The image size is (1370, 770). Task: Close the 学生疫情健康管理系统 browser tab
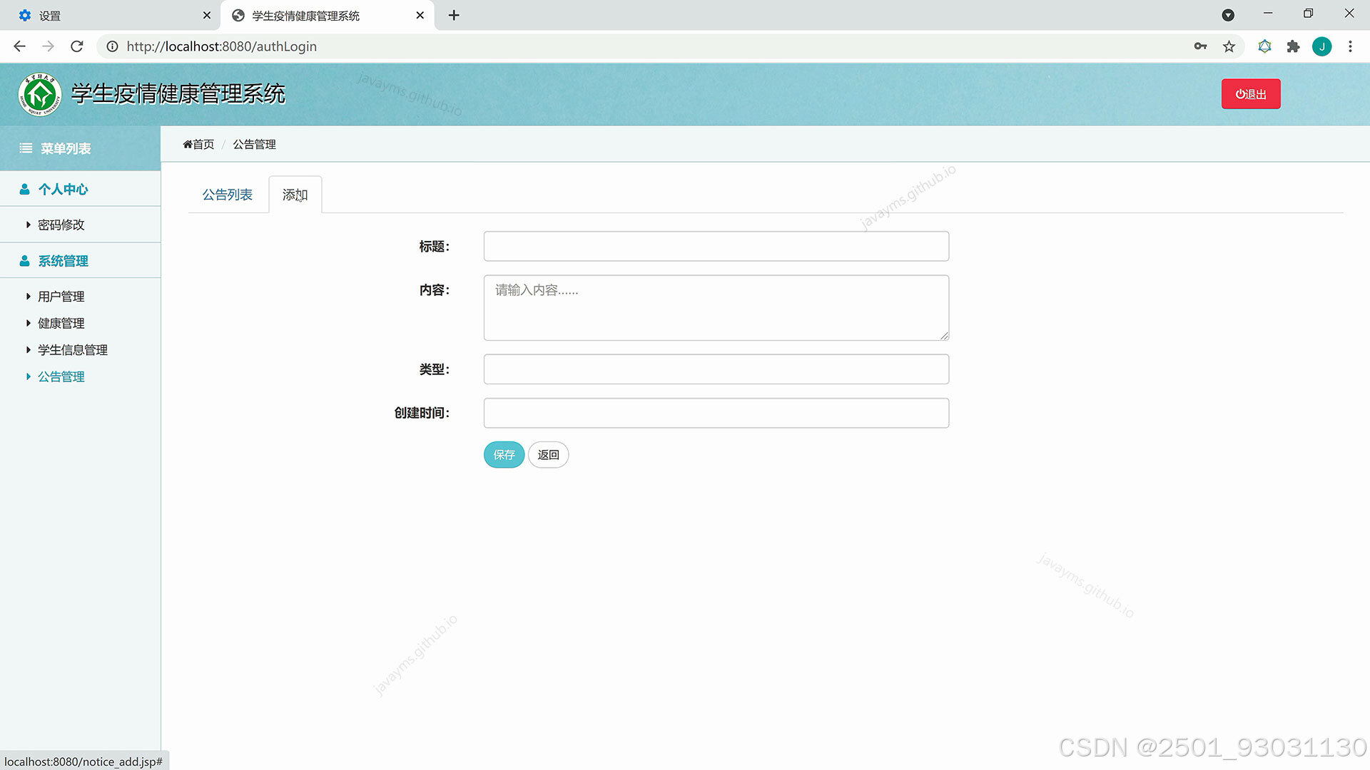(x=420, y=15)
